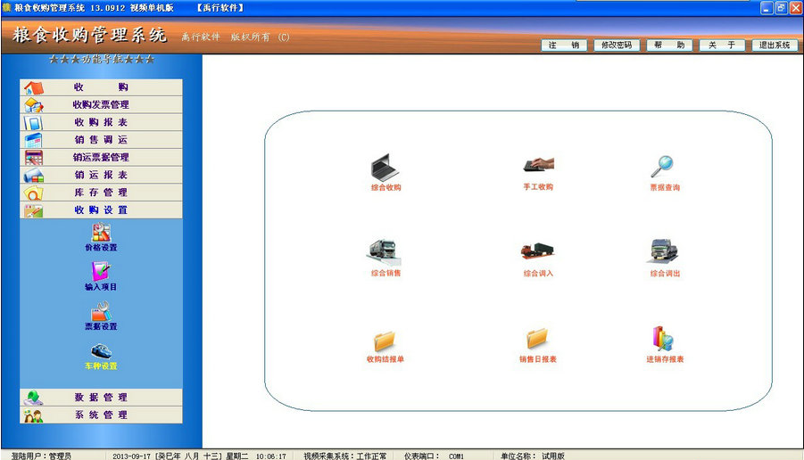Image resolution: width=804 pixels, height=460 pixels.
Task: Click the icon beside 收购设置
Action: [x=34, y=210]
